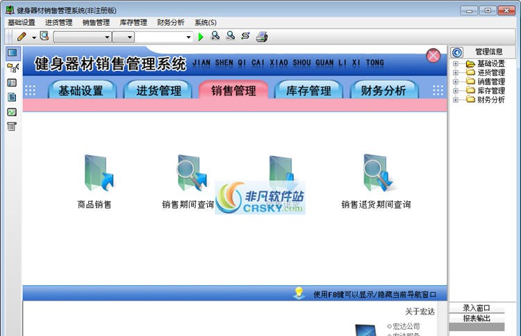Open the 库存管理 menu in menu bar
Image resolution: width=521 pixels, height=336 pixels.
coord(133,22)
